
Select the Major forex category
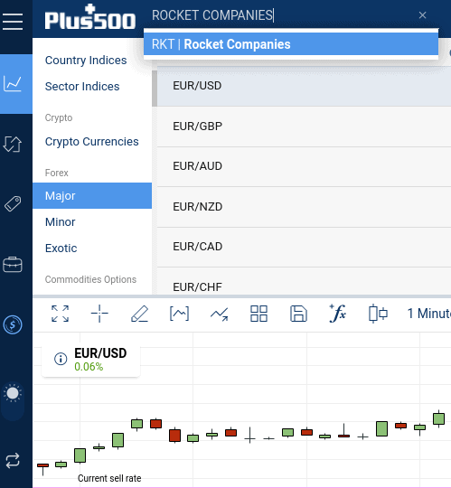coord(92,196)
